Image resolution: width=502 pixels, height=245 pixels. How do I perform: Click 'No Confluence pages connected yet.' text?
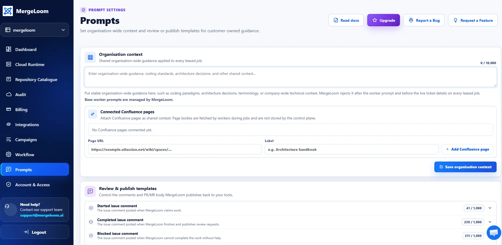click(x=122, y=130)
